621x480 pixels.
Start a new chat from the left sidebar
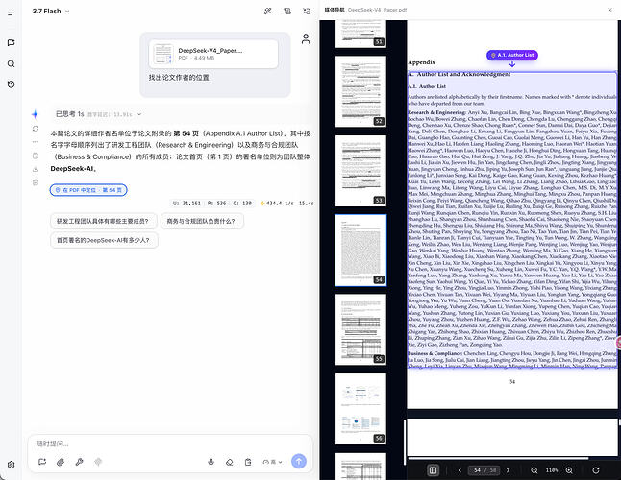pyautogui.click(x=12, y=42)
